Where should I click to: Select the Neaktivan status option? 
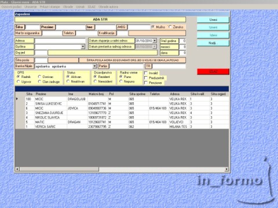coord(68,81)
